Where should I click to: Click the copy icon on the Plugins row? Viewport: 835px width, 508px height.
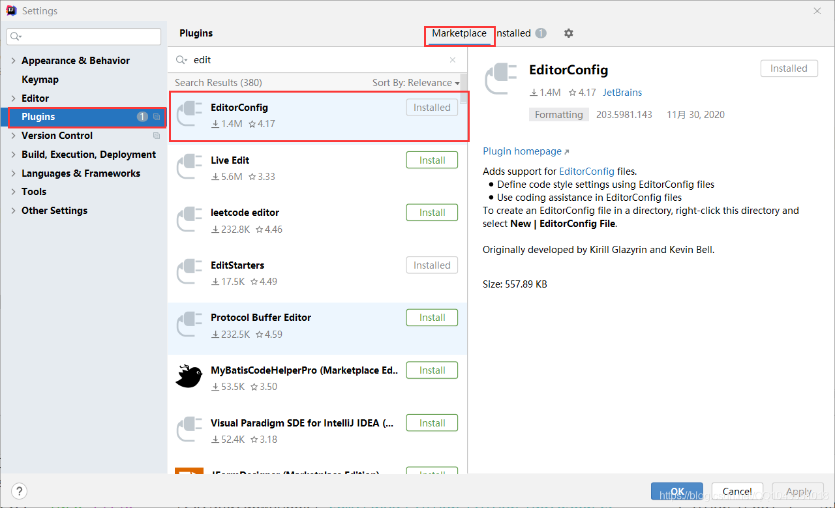[x=157, y=117]
